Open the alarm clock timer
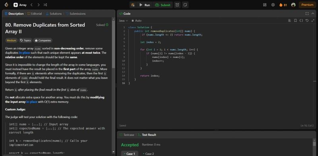 click(177, 5)
